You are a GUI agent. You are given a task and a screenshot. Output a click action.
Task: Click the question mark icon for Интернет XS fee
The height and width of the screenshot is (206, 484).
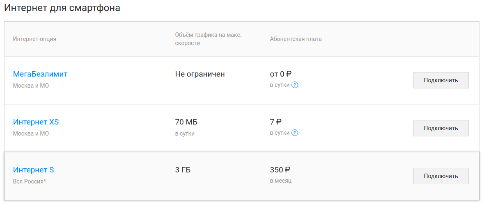(295, 133)
